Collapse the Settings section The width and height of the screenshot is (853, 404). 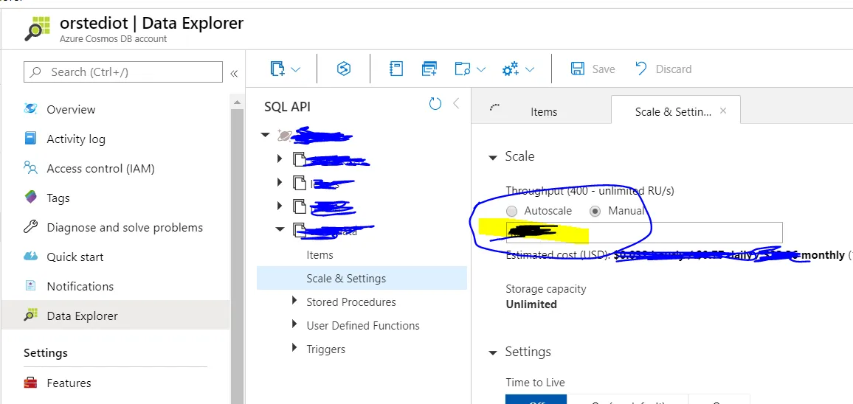493,353
